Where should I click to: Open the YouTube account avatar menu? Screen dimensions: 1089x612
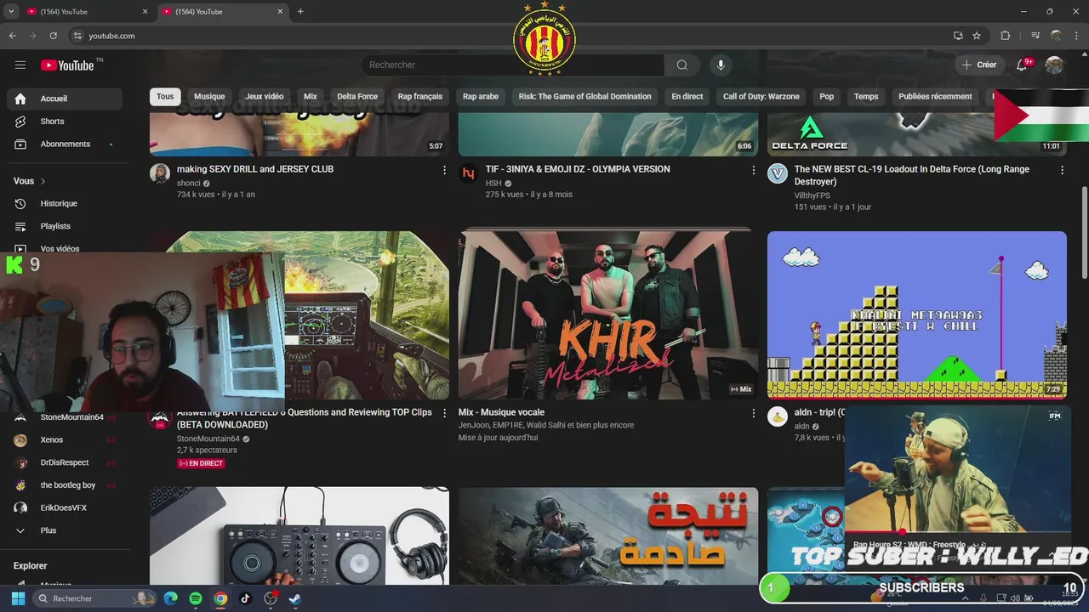click(x=1054, y=65)
